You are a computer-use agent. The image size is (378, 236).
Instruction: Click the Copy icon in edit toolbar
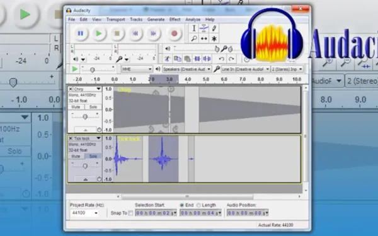coord(178,59)
